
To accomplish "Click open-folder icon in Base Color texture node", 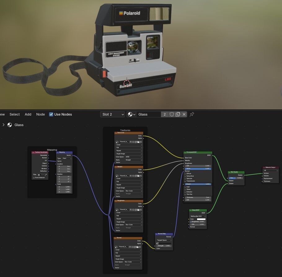I will click(x=138, y=142).
